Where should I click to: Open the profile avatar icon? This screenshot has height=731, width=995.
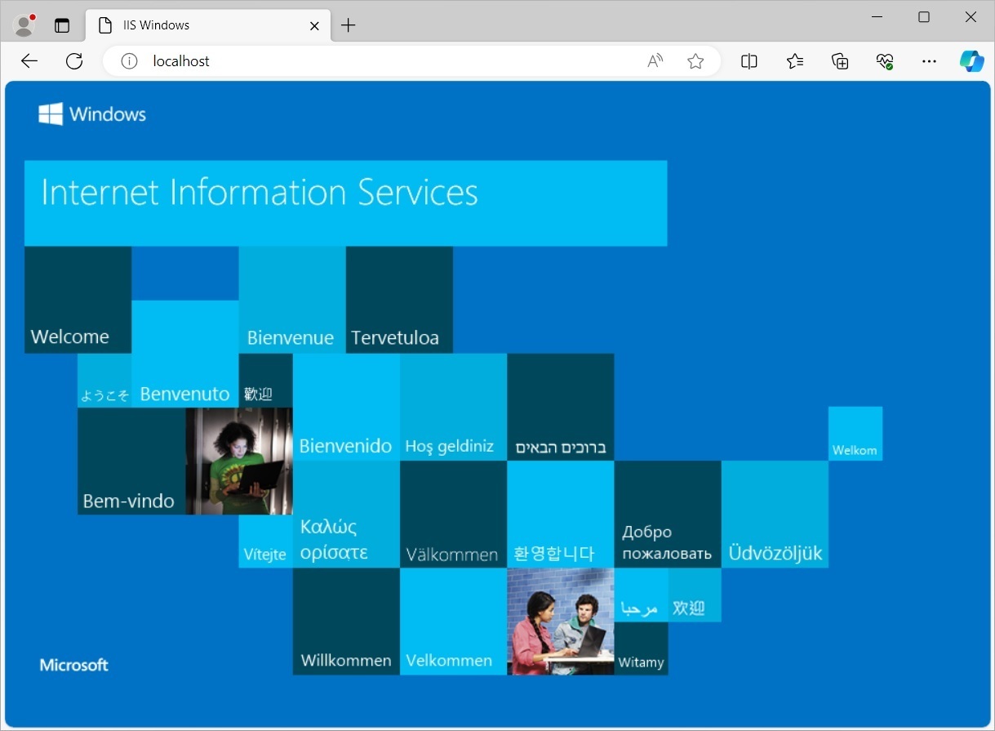coord(24,25)
